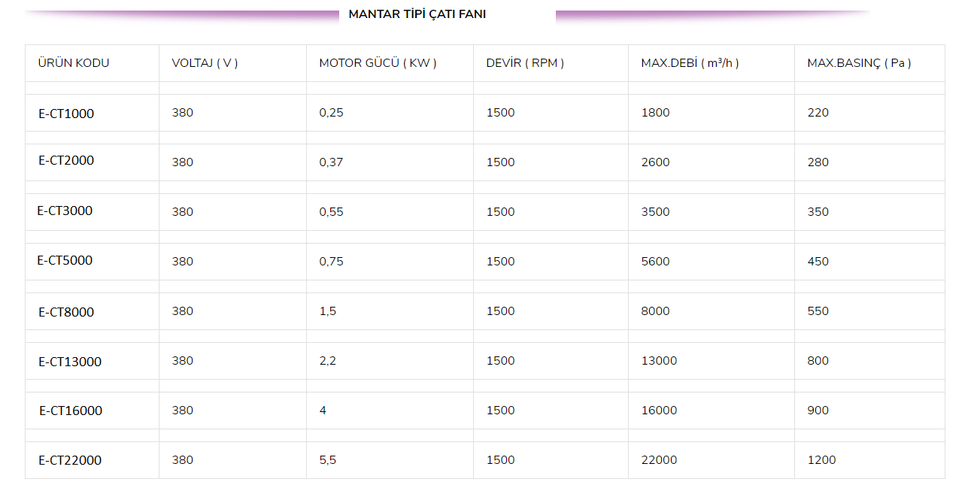Click motor power value 2,2
The height and width of the screenshot is (497, 968).
(x=327, y=361)
